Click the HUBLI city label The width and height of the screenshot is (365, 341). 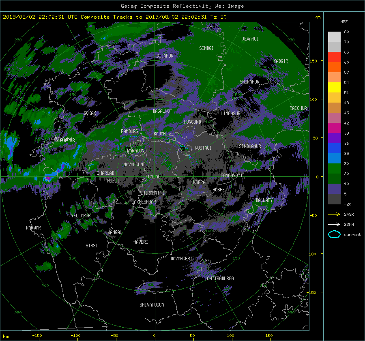point(113,181)
